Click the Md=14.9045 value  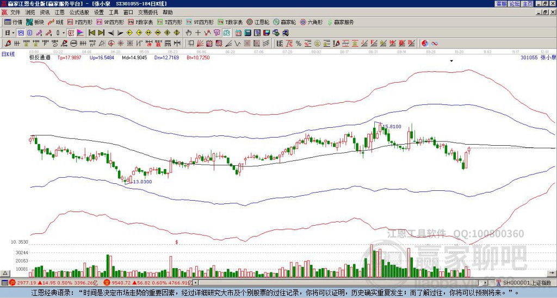pyautogui.click(x=134, y=57)
